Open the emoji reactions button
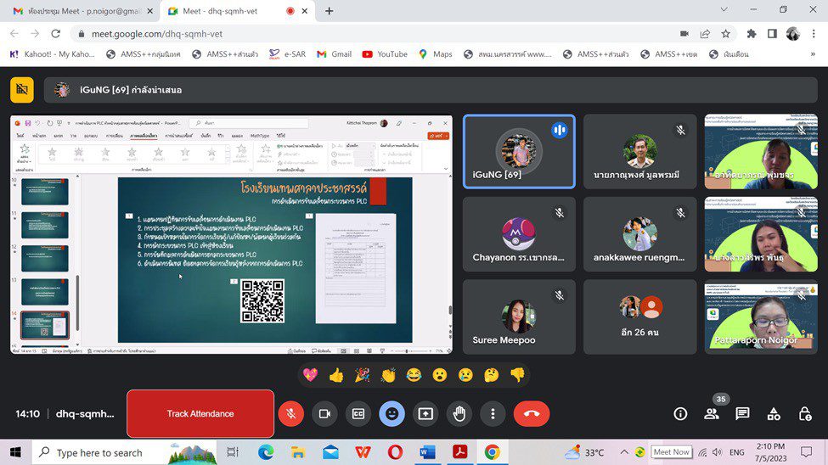 pos(391,414)
